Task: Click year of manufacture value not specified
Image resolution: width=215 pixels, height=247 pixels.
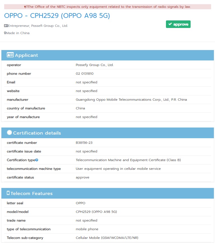Action: [x=87, y=117]
